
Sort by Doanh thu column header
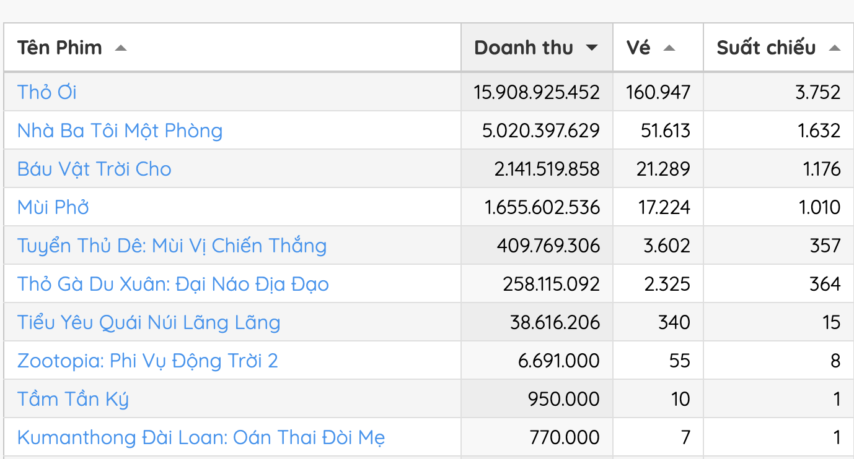[x=524, y=48]
